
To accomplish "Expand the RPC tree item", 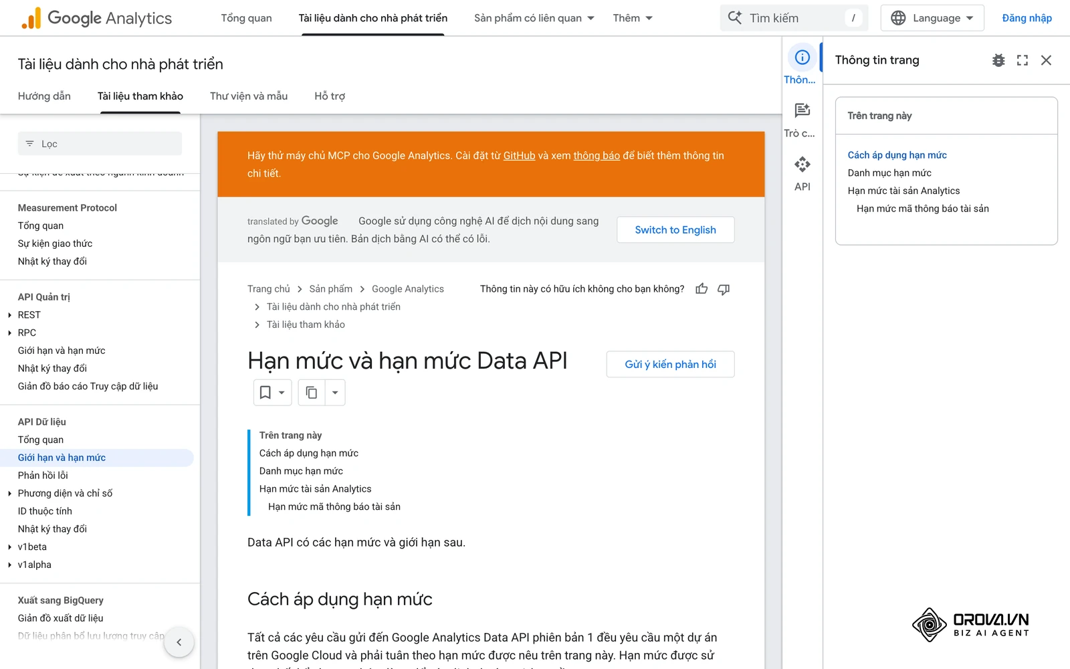I will (9, 333).
